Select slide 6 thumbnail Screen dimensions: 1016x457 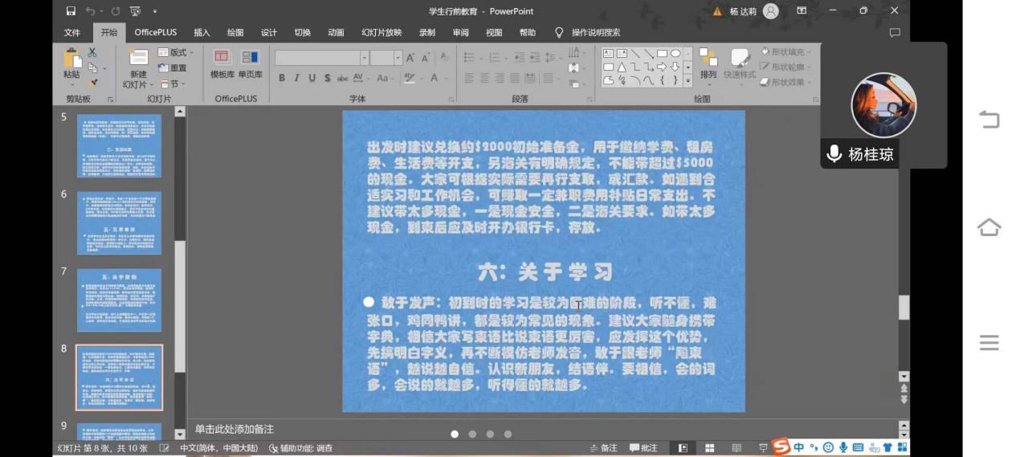pyautogui.click(x=119, y=222)
